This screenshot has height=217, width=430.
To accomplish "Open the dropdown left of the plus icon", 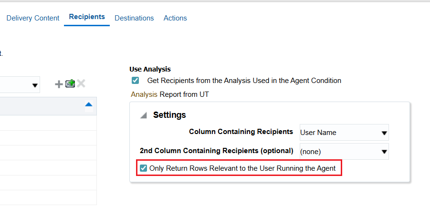I will [x=20, y=85].
